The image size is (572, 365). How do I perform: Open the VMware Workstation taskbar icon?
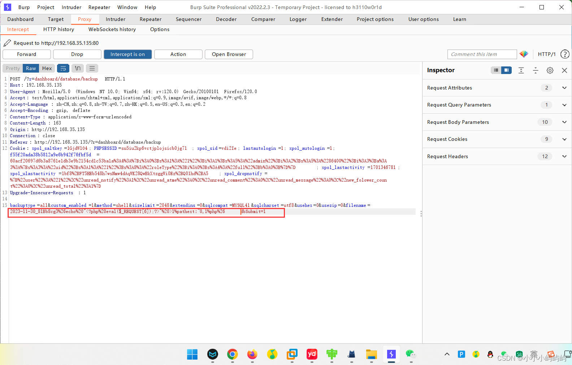pyautogui.click(x=292, y=355)
